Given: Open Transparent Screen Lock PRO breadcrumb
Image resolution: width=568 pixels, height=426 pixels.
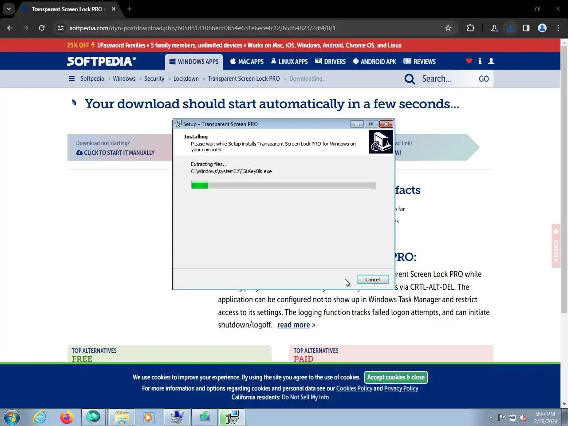Looking at the screenshot, I should pos(244,79).
